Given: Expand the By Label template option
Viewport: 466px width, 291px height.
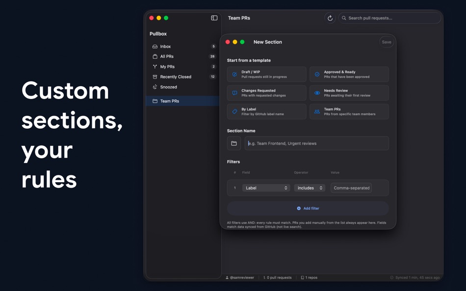Looking at the screenshot, I should [266, 111].
